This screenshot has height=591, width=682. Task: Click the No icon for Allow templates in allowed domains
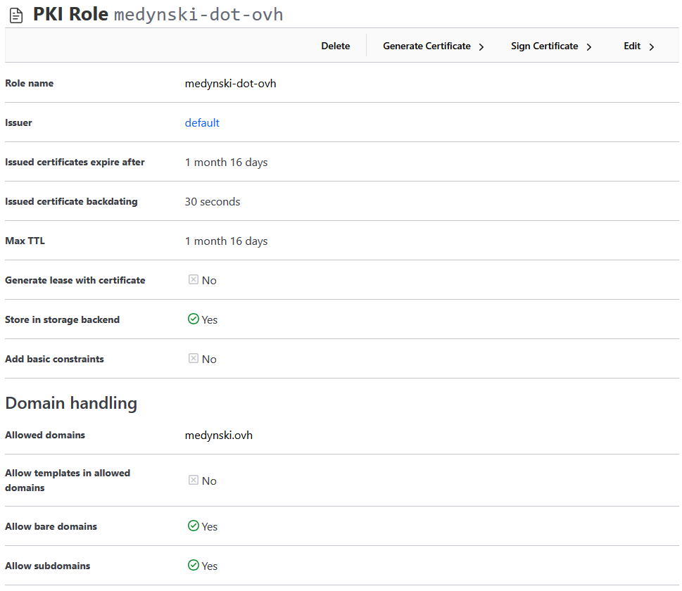(194, 481)
